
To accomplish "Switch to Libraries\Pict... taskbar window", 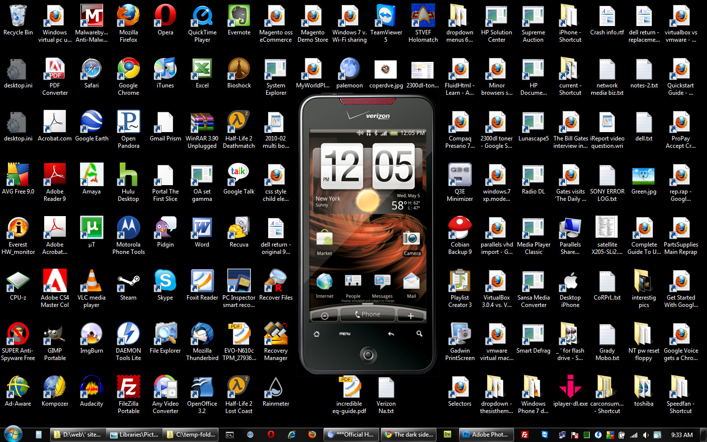I will coord(135,435).
